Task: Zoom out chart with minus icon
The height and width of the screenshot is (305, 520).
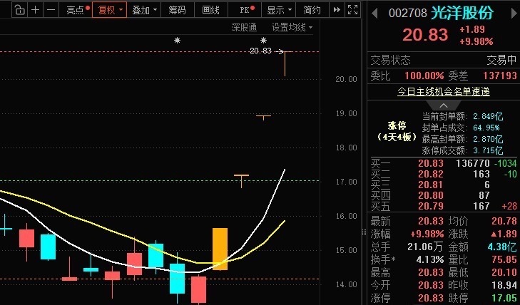Action: pyautogui.click(x=51, y=10)
